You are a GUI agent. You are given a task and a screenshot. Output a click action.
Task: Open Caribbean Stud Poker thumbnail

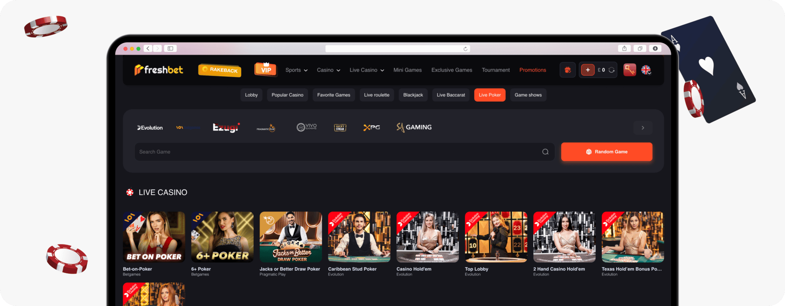click(359, 237)
